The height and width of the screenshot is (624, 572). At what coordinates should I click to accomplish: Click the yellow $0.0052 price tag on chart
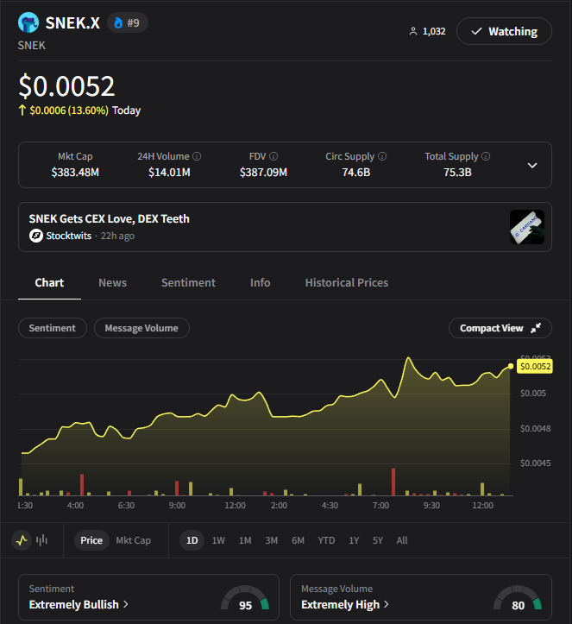[535, 366]
